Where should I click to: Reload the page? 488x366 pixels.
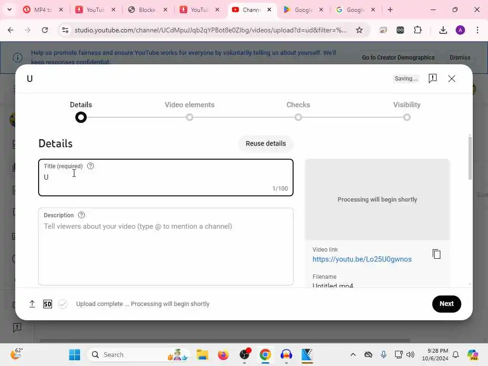pos(45,30)
